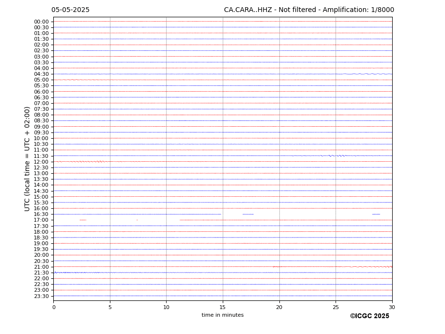Screen dimensions: 445x334
Task: Click the x-axis tick label 15
Action: pos(223,307)
